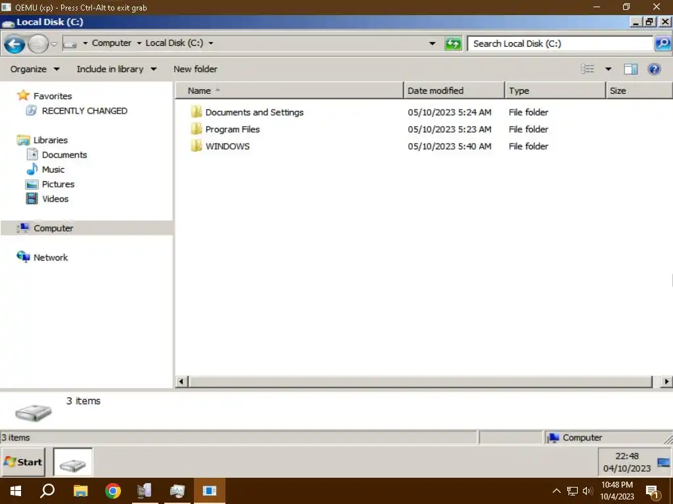Image resolution: width=673 pixels, height=504 pixels.
Task: Open File Explorer on host taskbar
Action: (80, 491)
